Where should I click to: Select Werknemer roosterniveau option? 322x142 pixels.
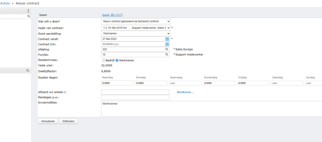click(x=117, y=60)
